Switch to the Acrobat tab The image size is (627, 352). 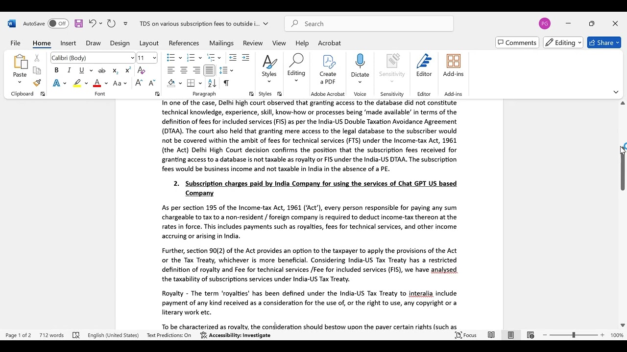[x=329, y=43]
